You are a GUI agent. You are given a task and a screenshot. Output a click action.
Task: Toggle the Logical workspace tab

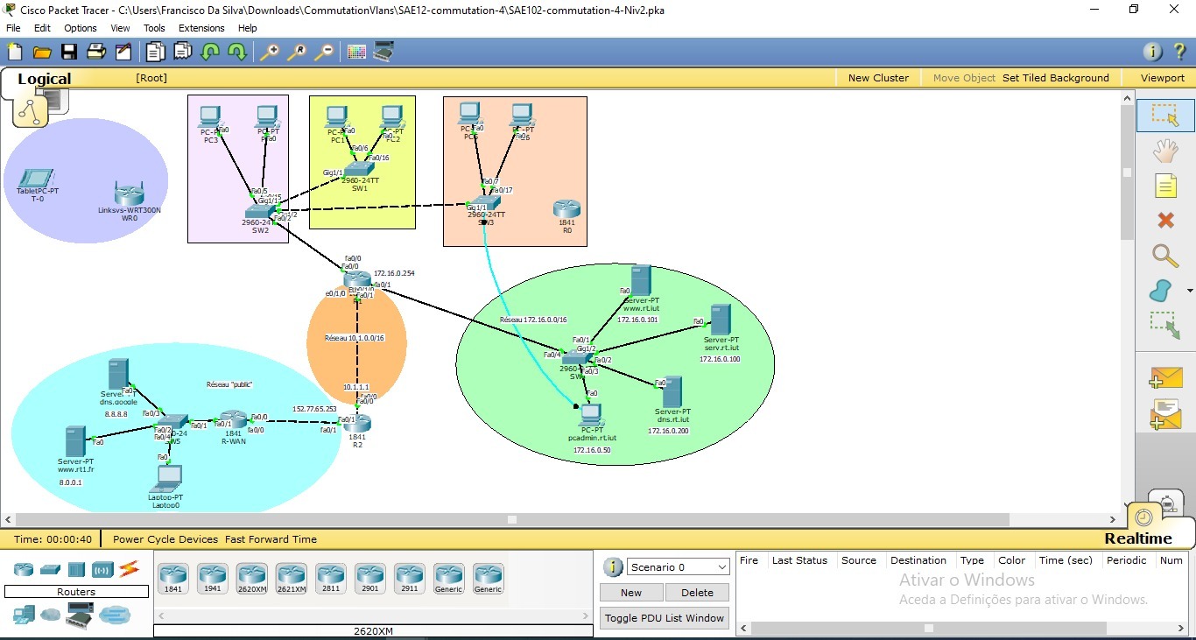point(44,79)
